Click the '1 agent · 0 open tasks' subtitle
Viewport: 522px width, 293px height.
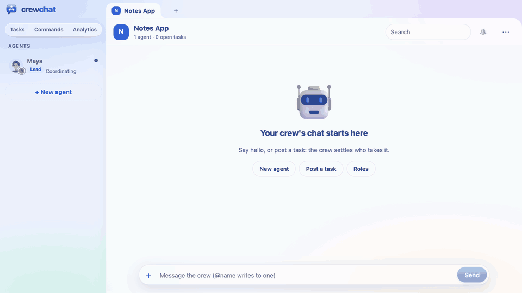(x=160, y=37)
